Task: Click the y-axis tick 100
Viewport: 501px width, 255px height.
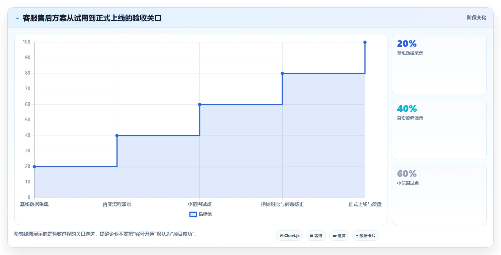Action: pyautogui.click(x=26, y=42)
